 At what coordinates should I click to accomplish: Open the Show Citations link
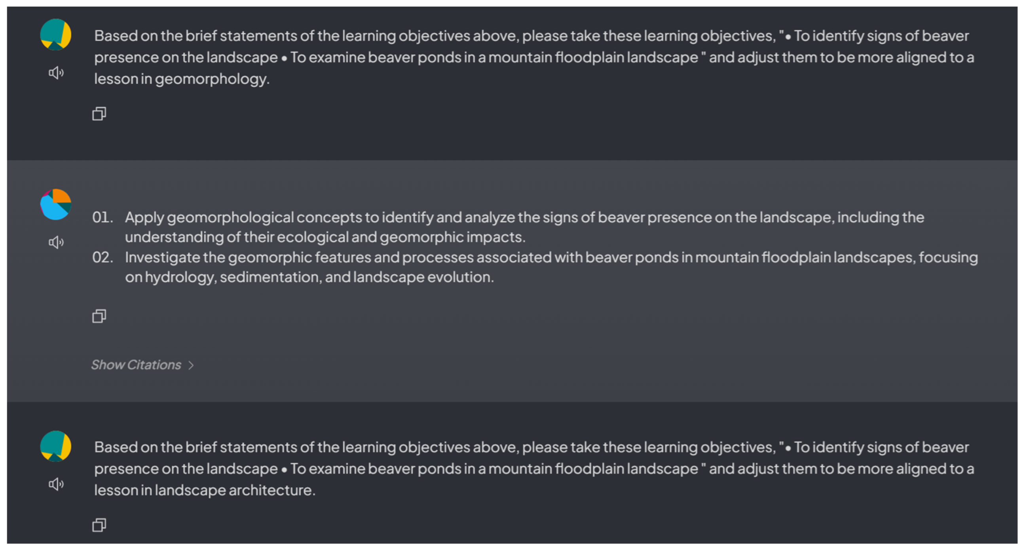click(x=136, y=365)
